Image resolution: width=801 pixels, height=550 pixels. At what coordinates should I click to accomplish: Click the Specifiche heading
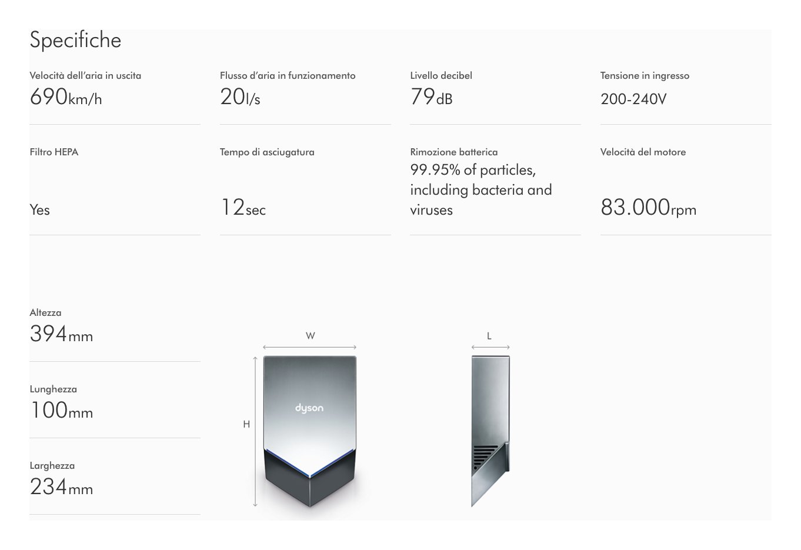click(75, 40)
